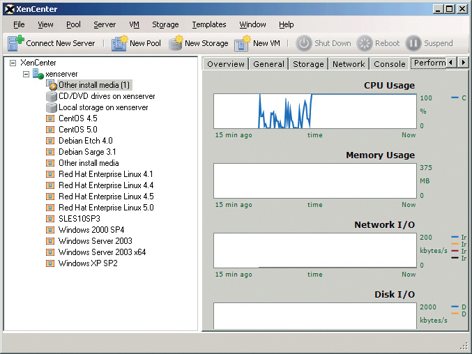Open the View menu
Screen dimensions: 472x354
click(x=45, y=24)
